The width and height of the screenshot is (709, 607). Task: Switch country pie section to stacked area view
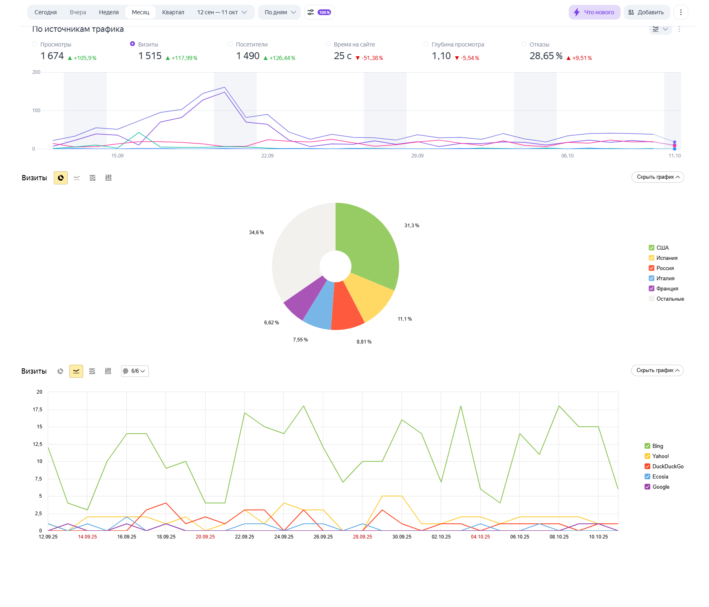pos(93,178)
